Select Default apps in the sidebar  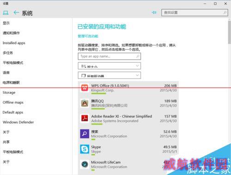(x=13, y=112)
